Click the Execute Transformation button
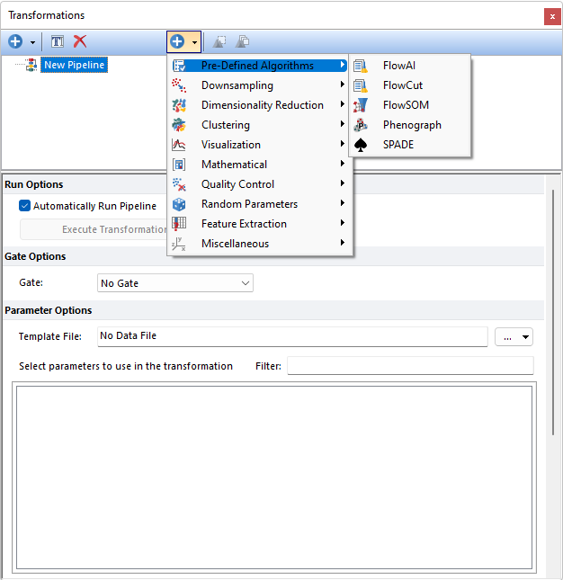563x580 pixels. coord(94,229)
